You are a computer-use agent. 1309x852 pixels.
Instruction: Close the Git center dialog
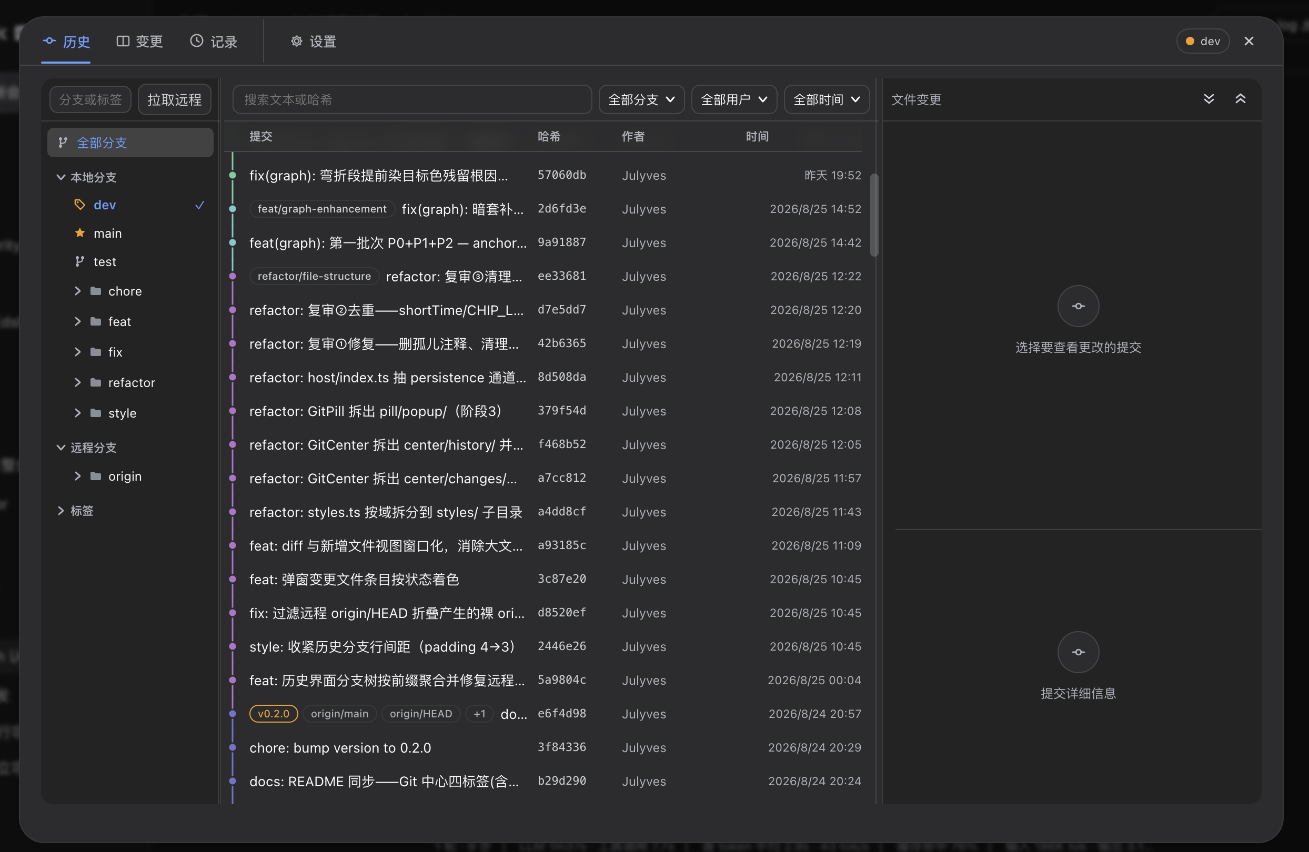(1248, 41)
